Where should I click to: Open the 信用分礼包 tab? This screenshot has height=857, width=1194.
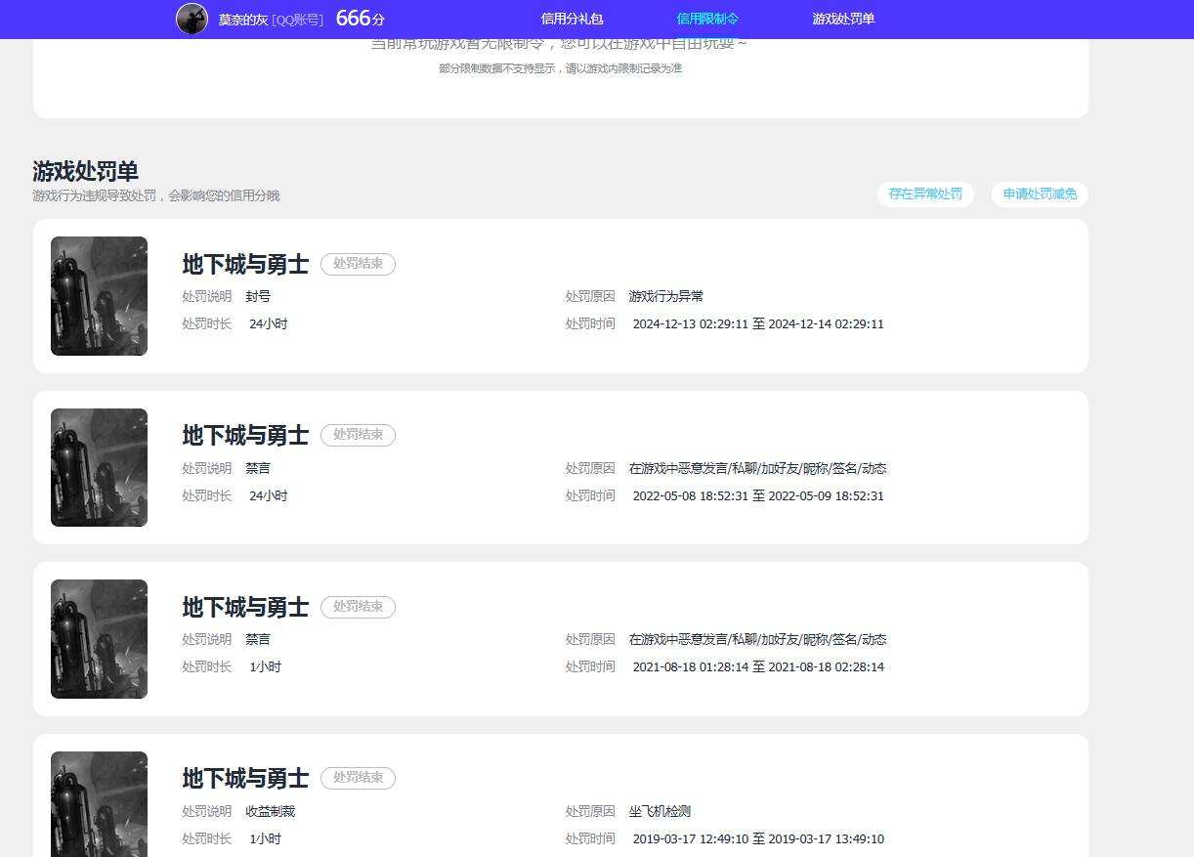[x=572, y=19]
